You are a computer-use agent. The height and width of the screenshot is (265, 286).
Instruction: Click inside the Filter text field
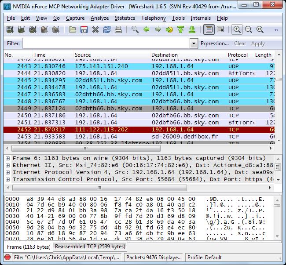click(x=106, y=44)
